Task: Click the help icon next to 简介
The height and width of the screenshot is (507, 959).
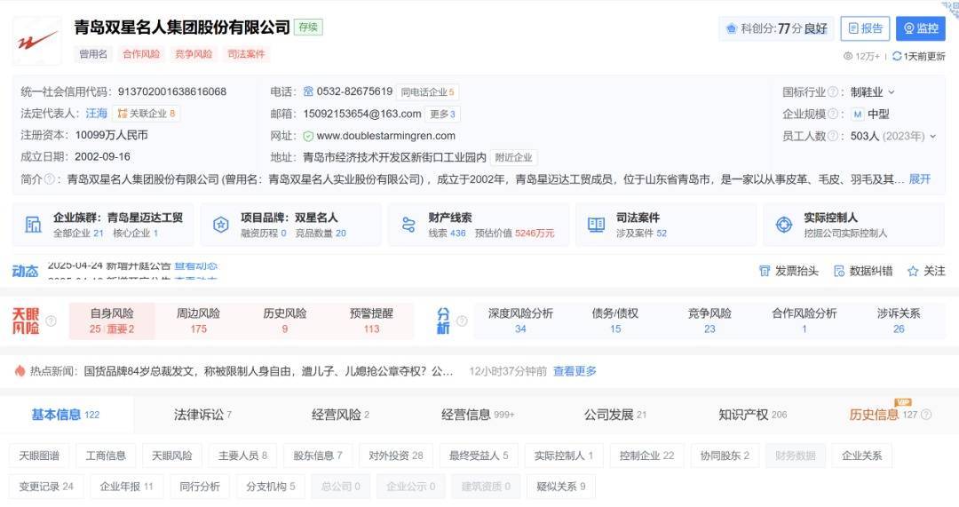Action: click(50, 179)
